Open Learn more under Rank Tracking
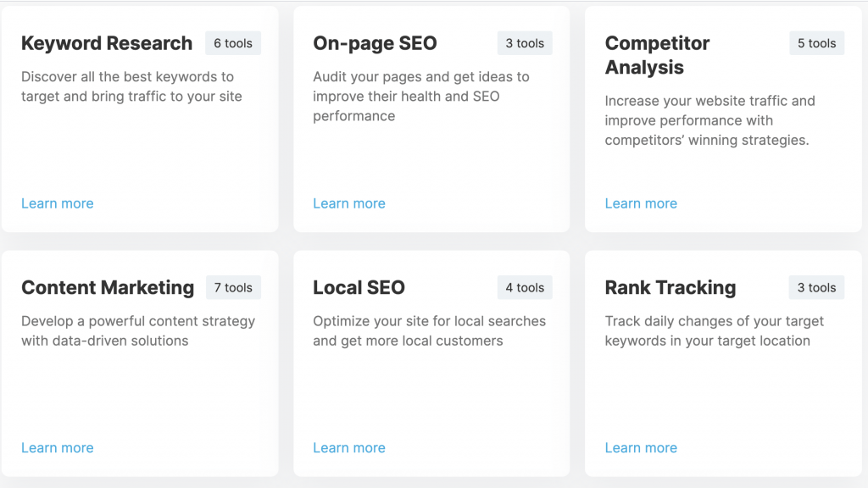Screen dimensions: 868x488 [641, 447]
